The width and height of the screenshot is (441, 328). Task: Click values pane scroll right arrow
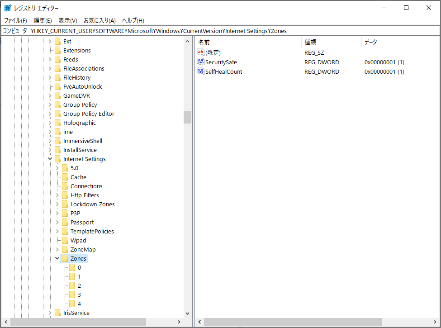coord(435,322)
